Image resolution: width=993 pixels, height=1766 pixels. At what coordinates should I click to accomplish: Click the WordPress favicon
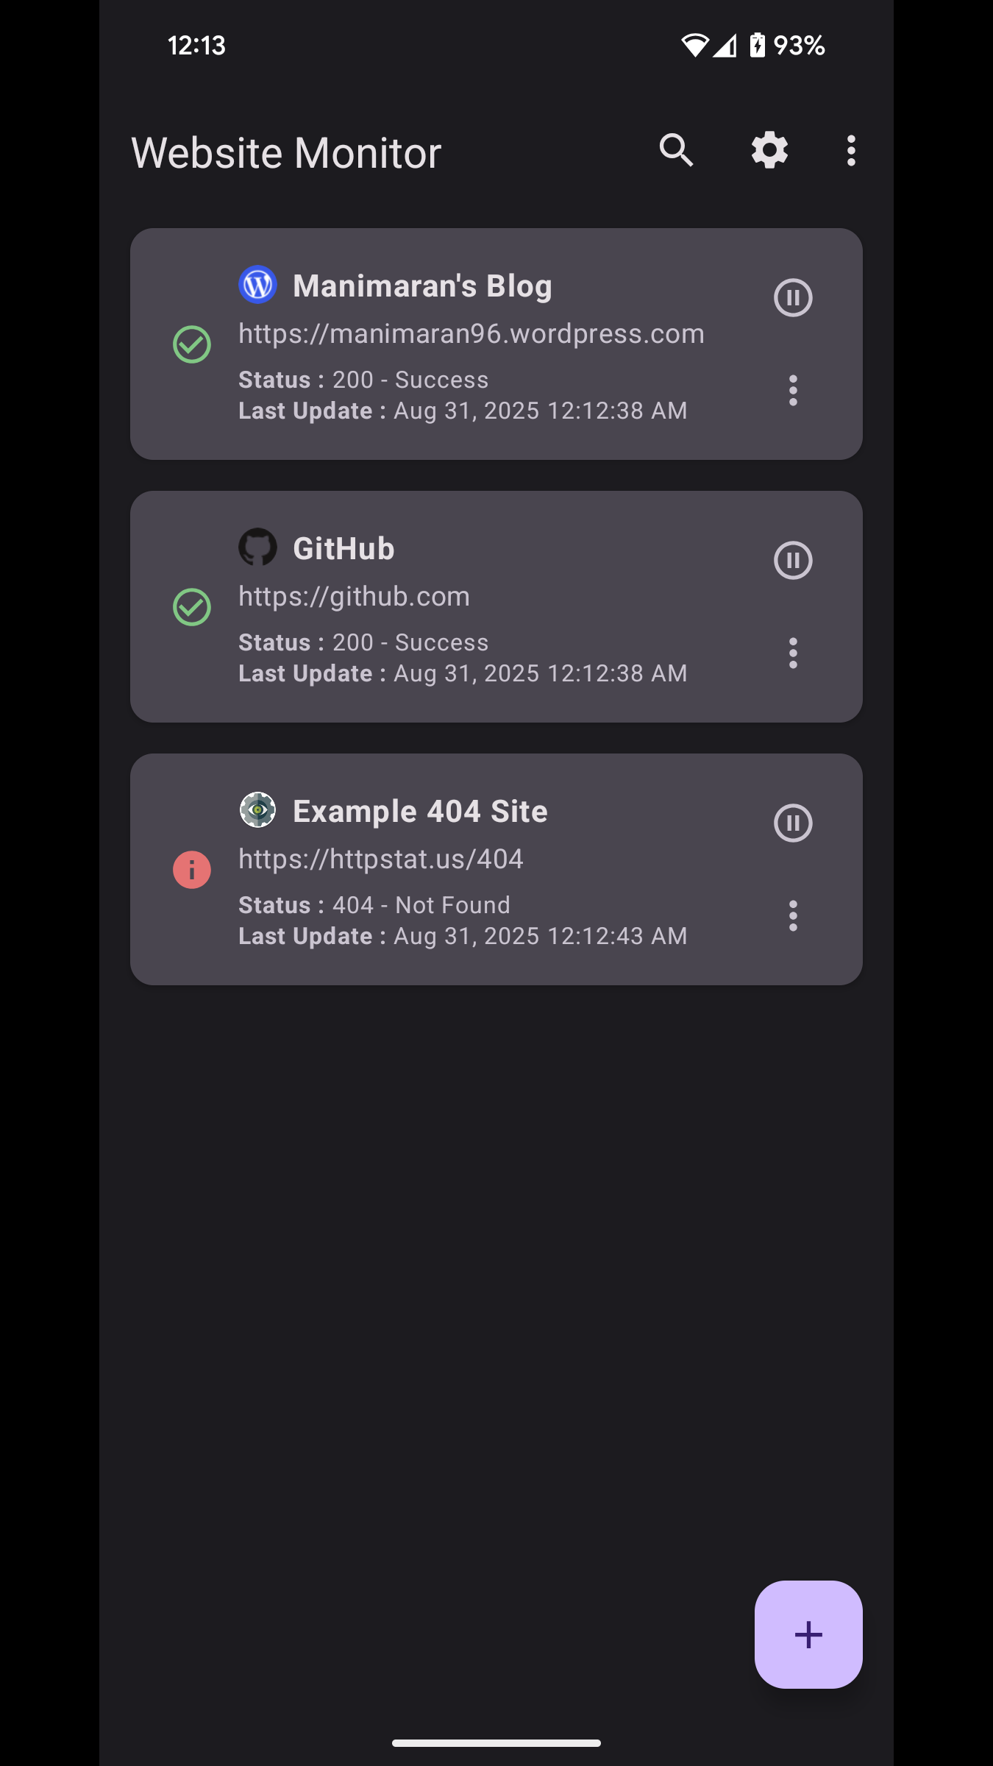pos(257,285)
